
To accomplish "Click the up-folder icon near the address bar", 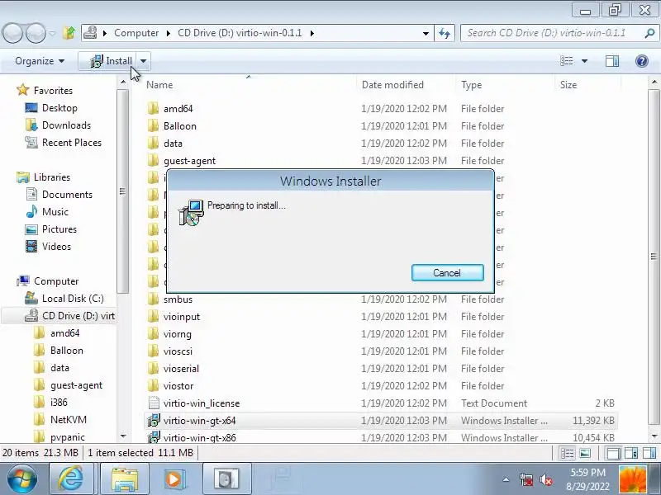I will (69, 32).
